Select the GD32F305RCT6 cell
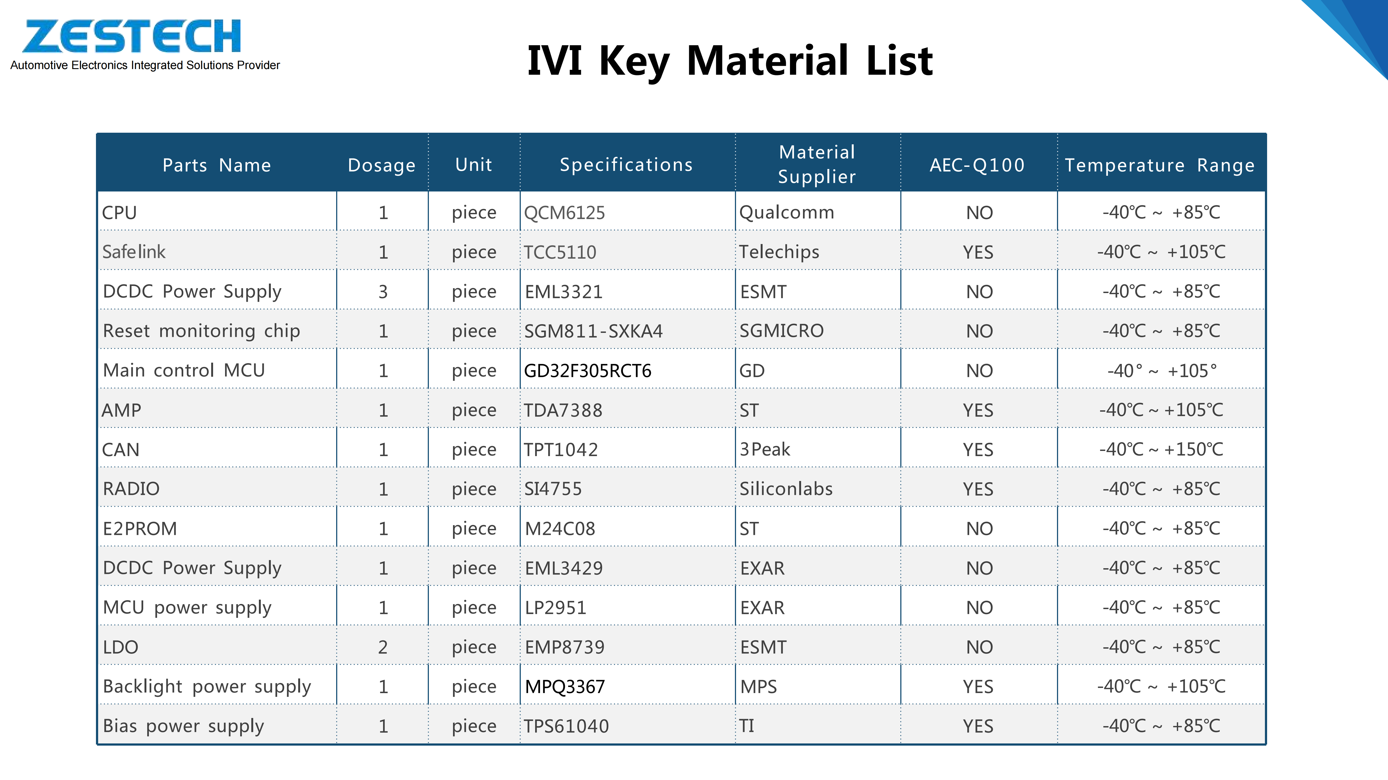 tap(588, 371)
